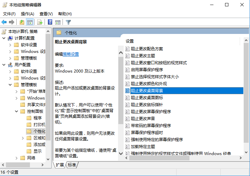Click the 阻止更改鼠标指针 policy icon

[x=127, y=105]
